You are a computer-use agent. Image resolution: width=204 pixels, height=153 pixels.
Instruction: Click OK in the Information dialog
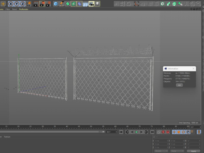coord(179,85)
